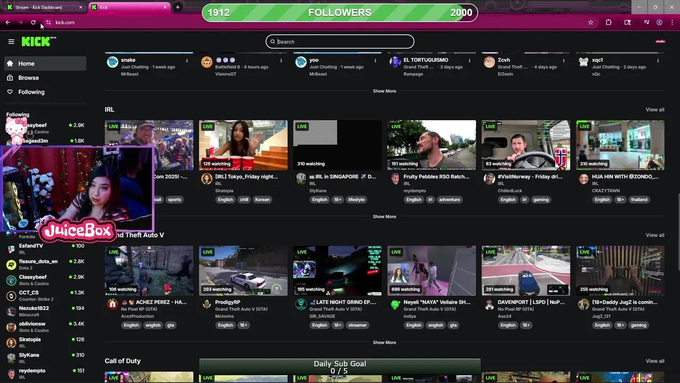Image resolution: width=680 pixels, height=383 pixels.
Task: Open Following in sidebar menu
Action: click(45, 92)
